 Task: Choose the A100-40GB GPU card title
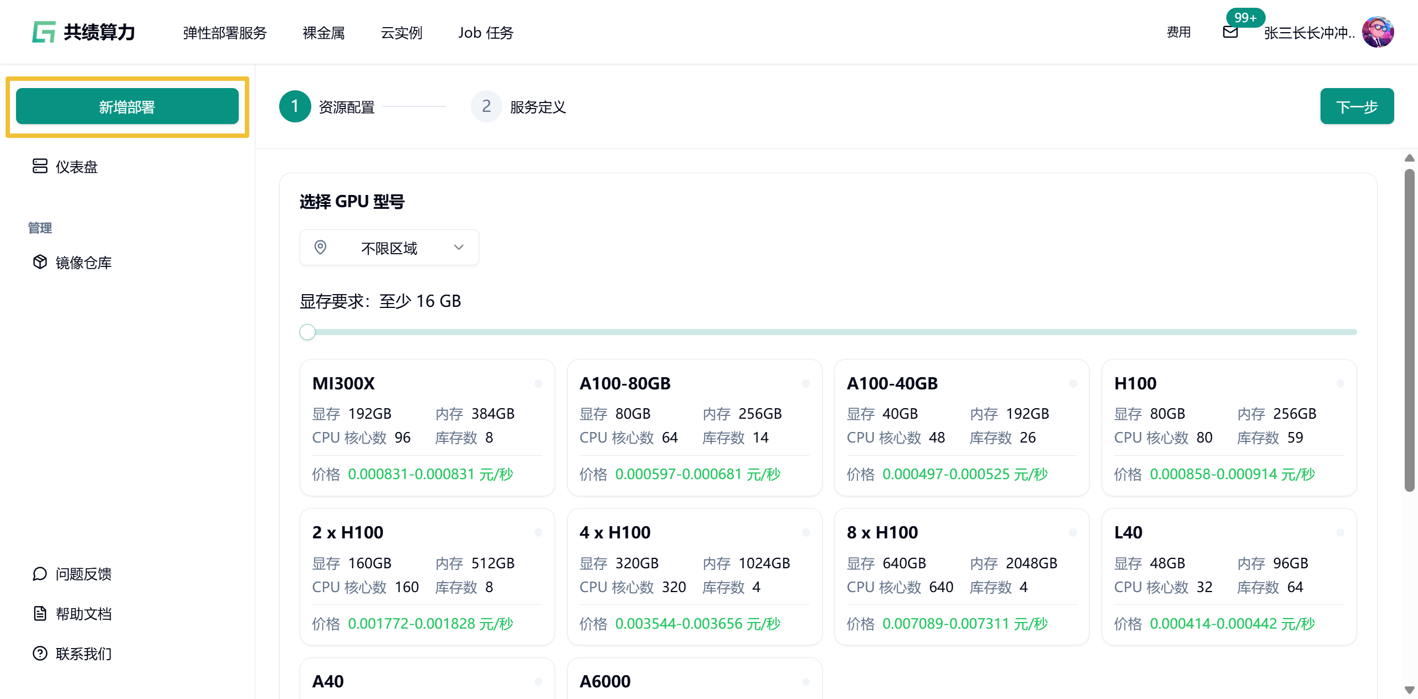892,383
